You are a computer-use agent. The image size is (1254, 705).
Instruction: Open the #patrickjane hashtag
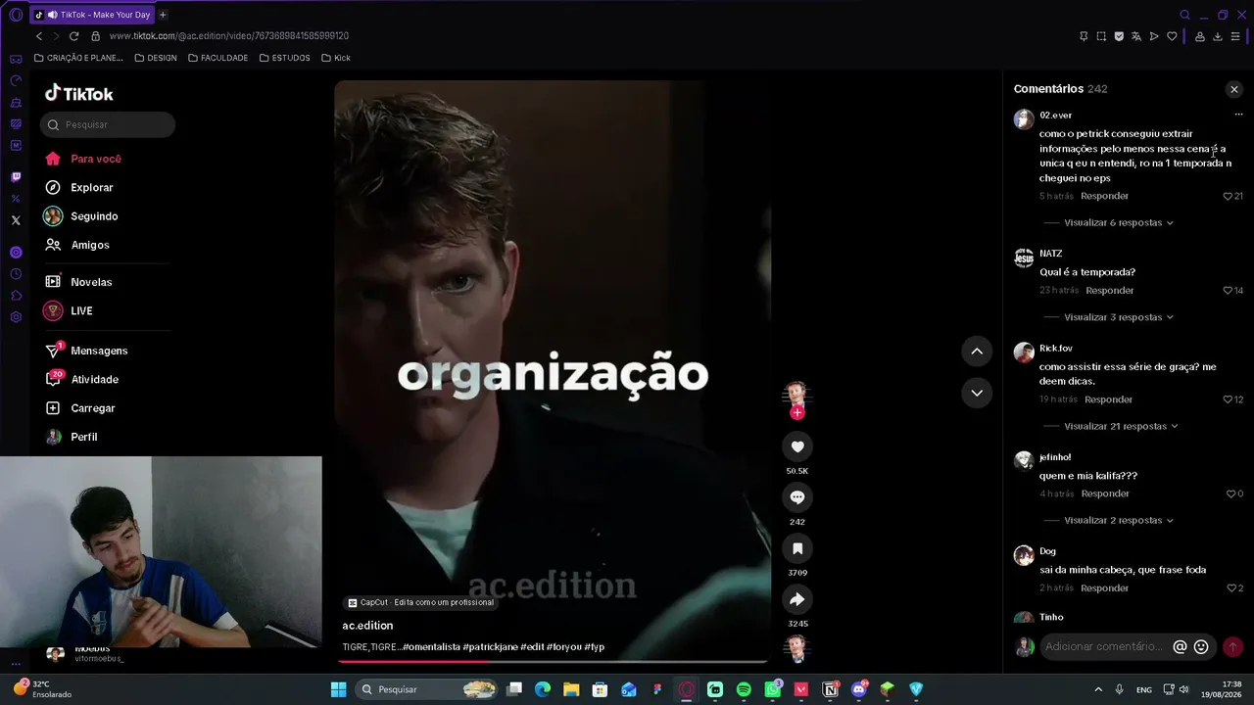pyautogui.click(x=490, y=647)
